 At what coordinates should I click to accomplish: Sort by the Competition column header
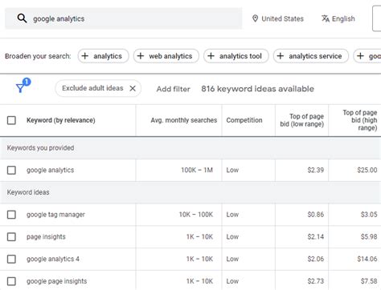pos(244,120)
